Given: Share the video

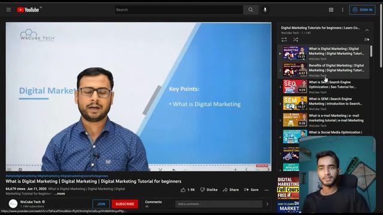Looking at the screenshot, I should (231, 190).
